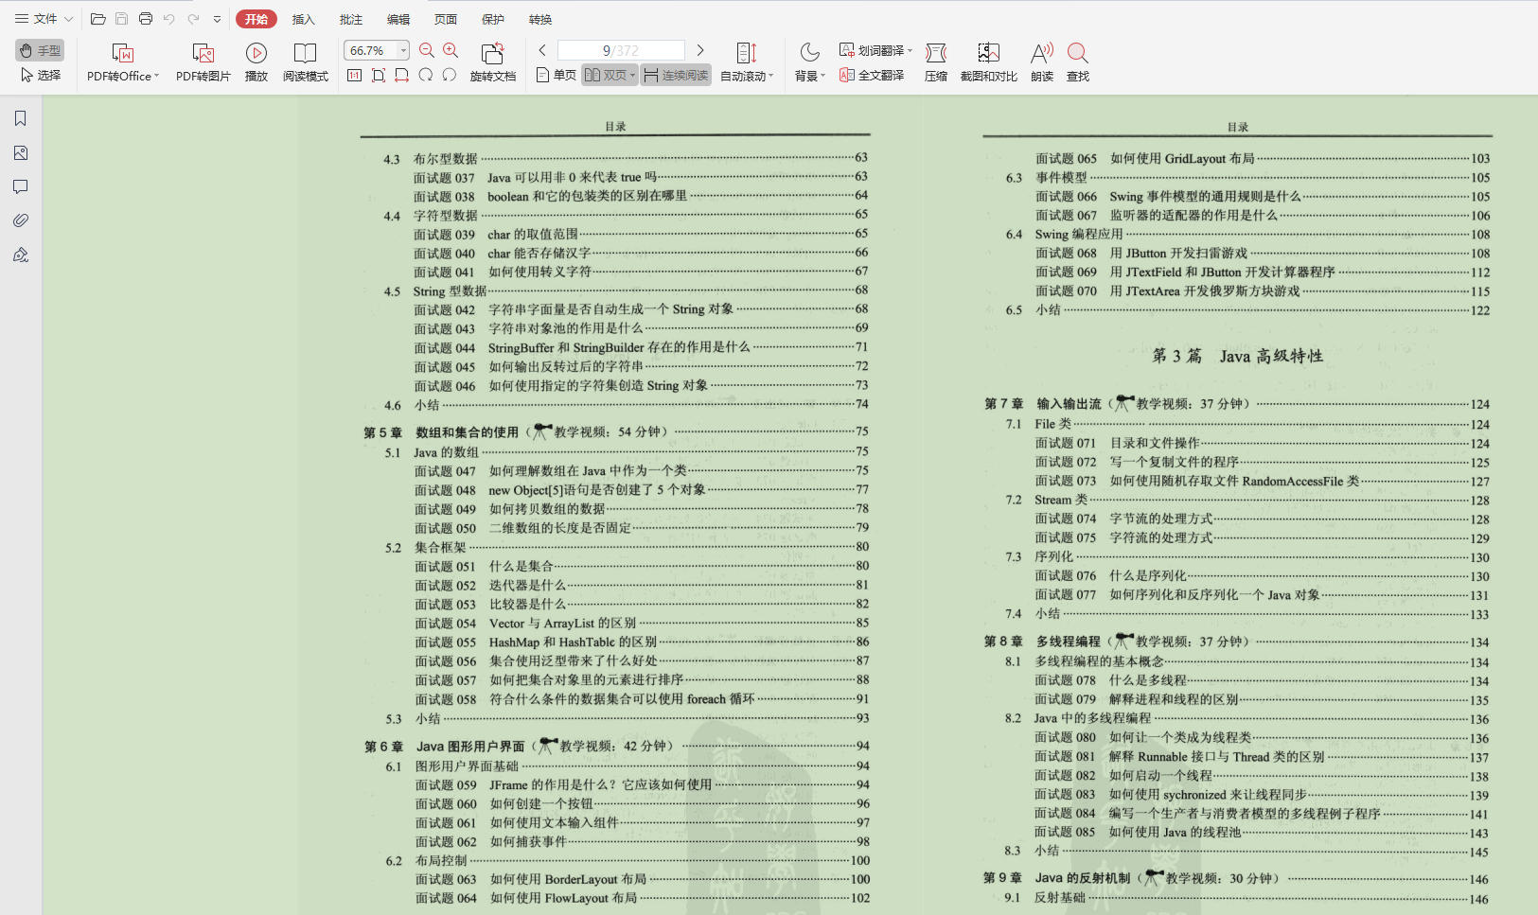
Task: Open PDF转Office conversion dropdown
Action: (x=123, y=62)
